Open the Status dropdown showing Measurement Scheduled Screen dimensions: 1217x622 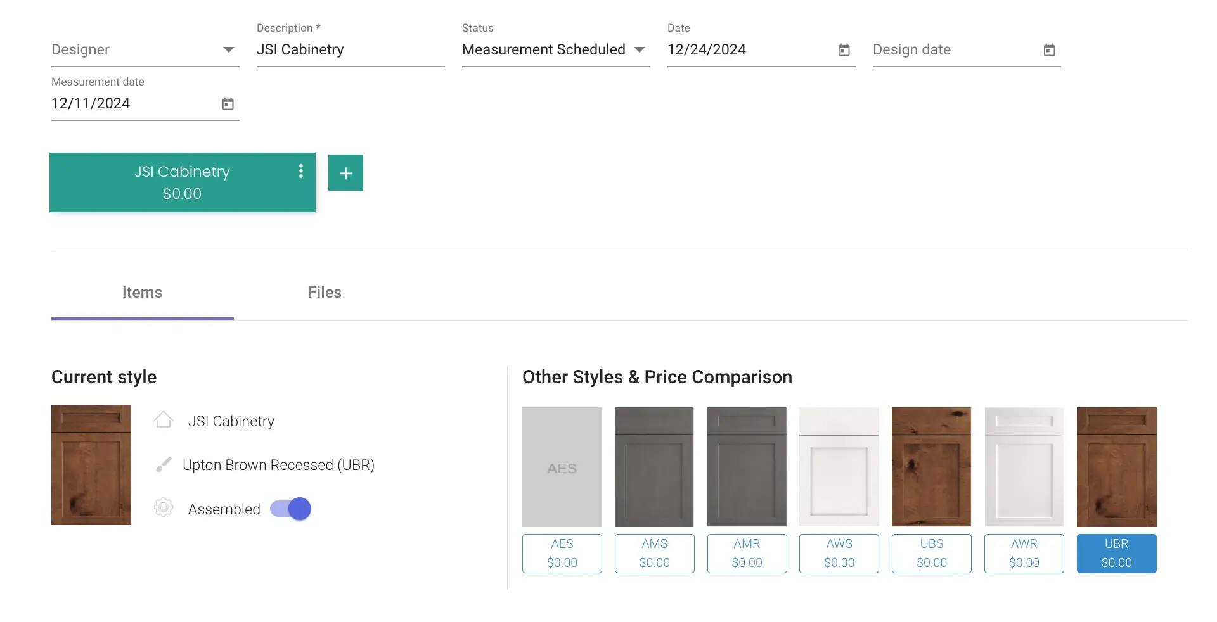pos(556,49)
